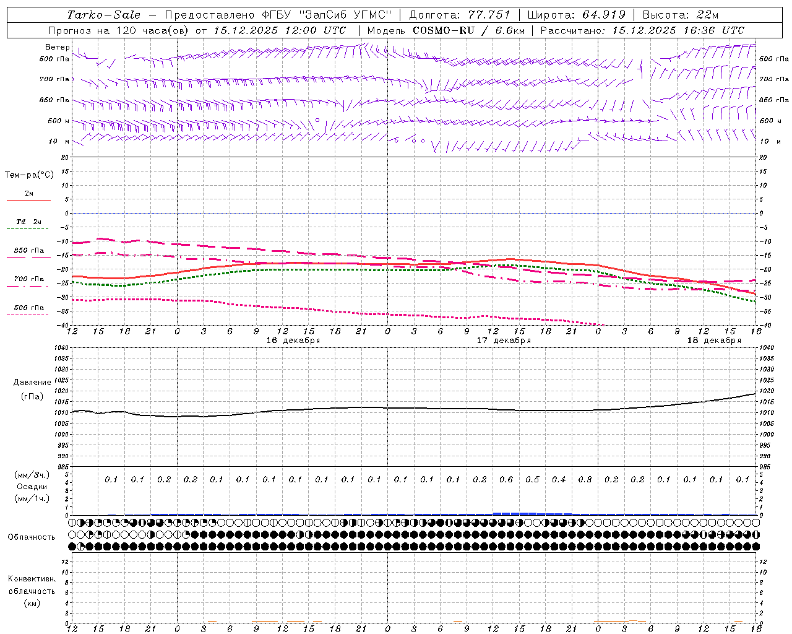Click the Широта: 64.919 field
The image size is (792, 634).
[x=577, y=15]
